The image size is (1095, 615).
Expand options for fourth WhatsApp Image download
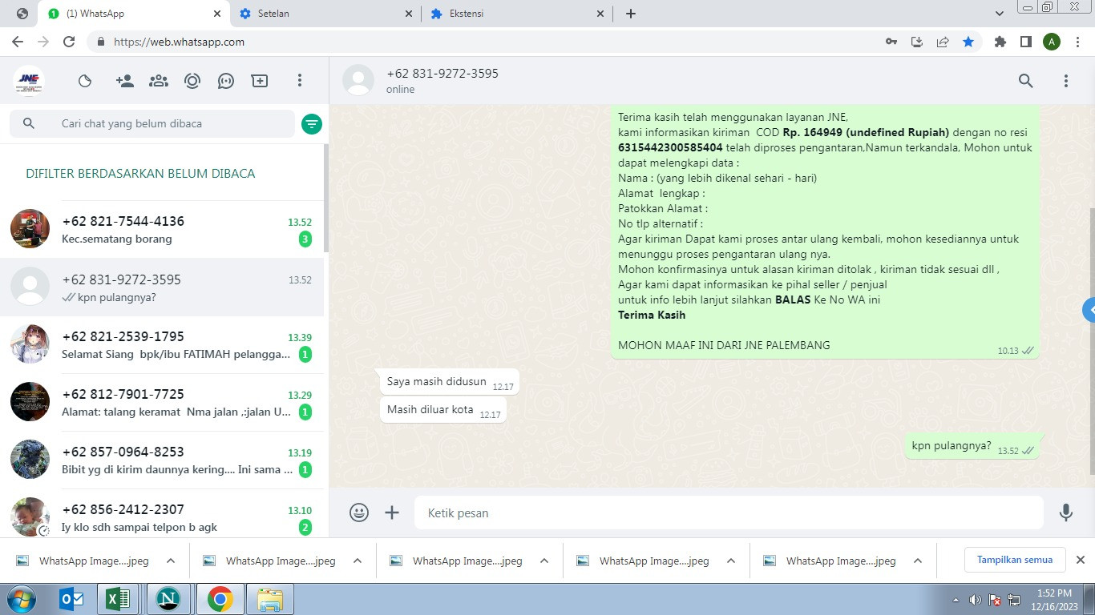(x=731, y=561)
